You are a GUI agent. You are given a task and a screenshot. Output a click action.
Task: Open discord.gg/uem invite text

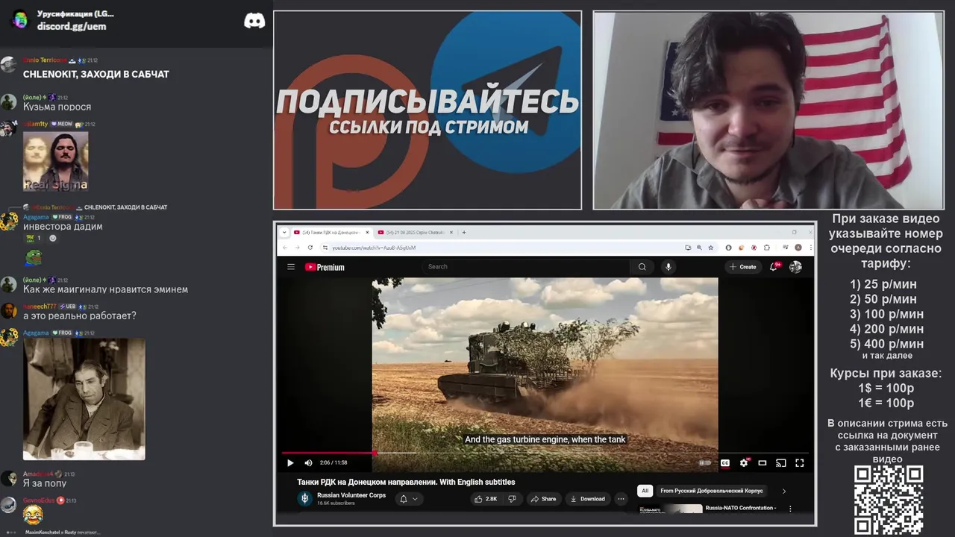click(72, 26)
